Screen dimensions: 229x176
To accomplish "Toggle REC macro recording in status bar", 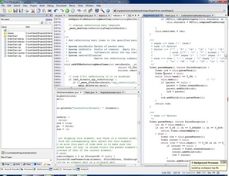I will (x=204, y=173).
